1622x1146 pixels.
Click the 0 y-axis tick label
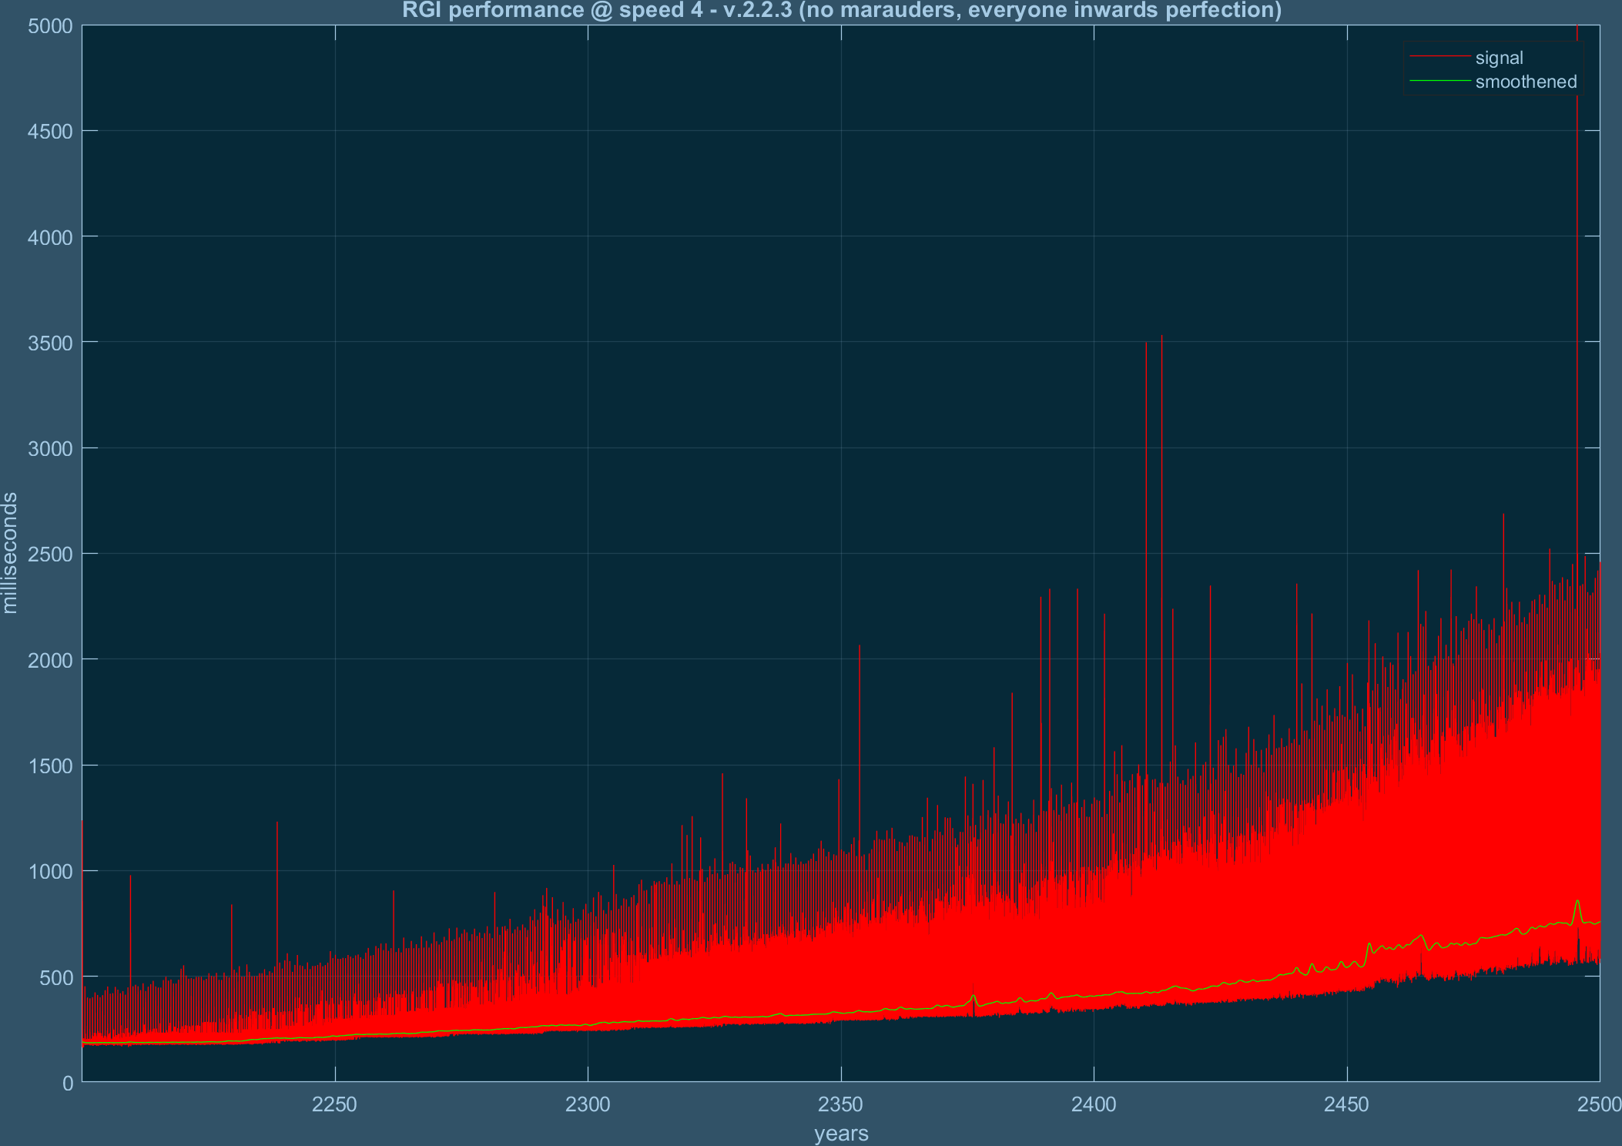(68, 1083)
